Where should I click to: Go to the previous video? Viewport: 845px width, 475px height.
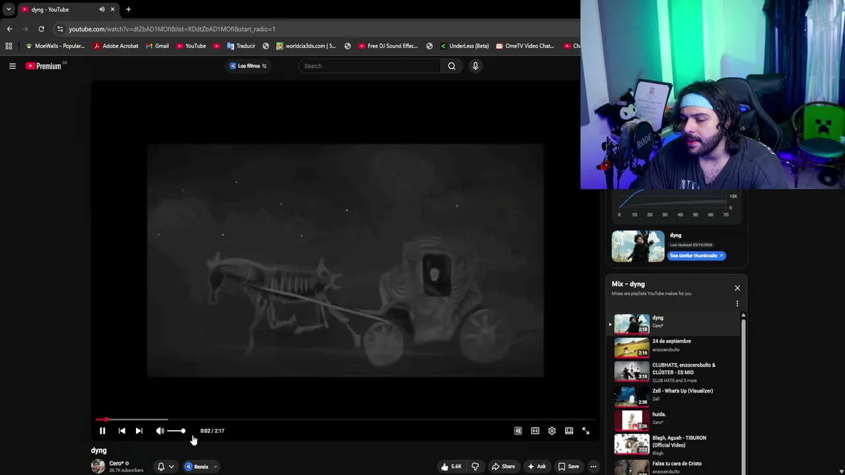[x=121, y=431]
